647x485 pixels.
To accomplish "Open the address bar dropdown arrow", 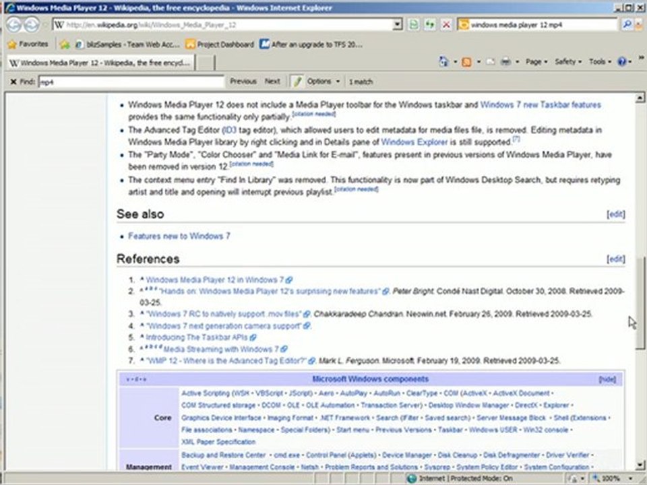I will coord(397,25).
